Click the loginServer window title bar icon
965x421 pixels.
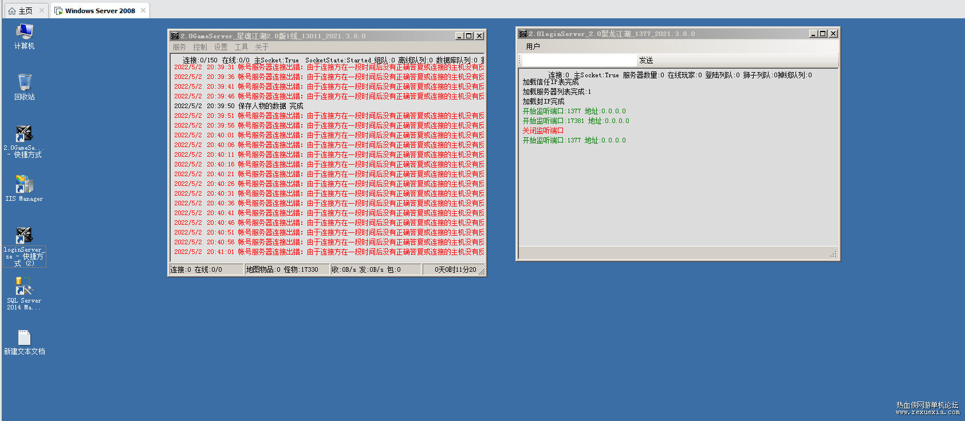[x=523, y=34]
